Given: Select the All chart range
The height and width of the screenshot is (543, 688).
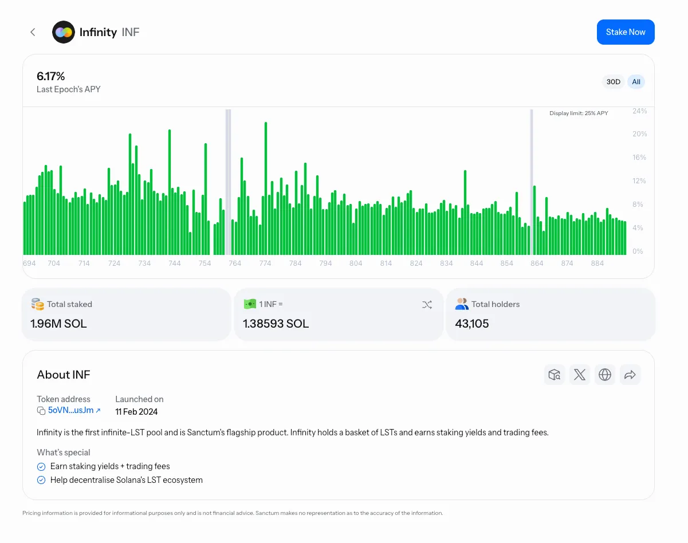Looking at the screenshot, I should 636,82.
